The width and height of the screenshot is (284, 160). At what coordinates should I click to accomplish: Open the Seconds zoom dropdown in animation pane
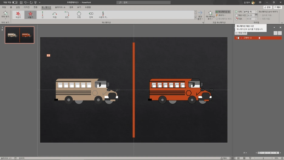tap(245, 153)
